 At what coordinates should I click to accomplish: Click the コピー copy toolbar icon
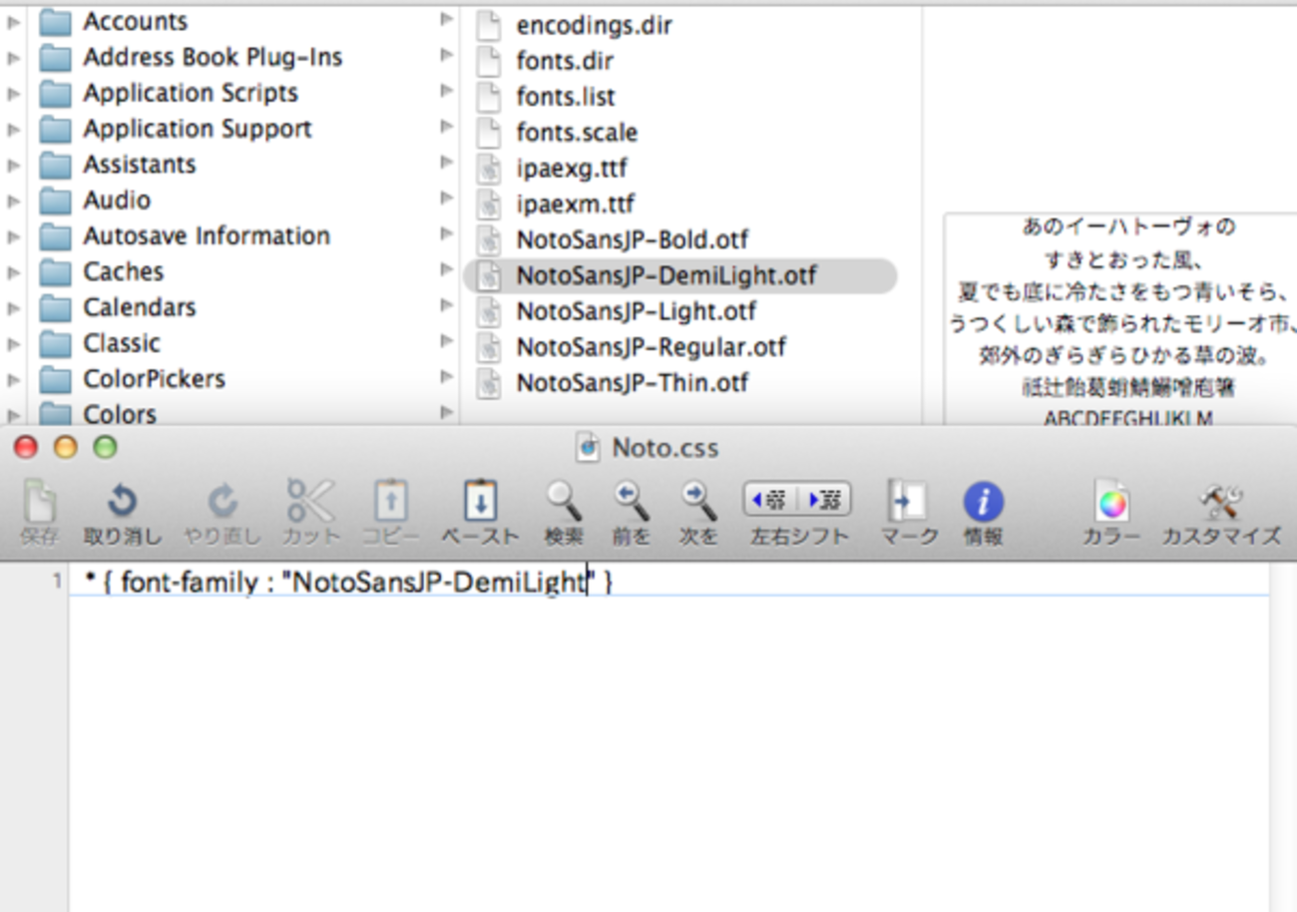pyautogui.click(x=390, y=501)
